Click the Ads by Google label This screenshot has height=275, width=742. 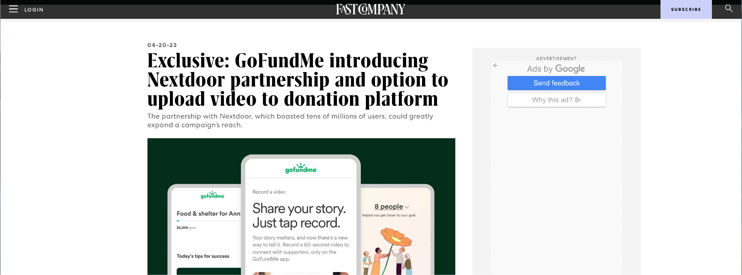point(556,69)
